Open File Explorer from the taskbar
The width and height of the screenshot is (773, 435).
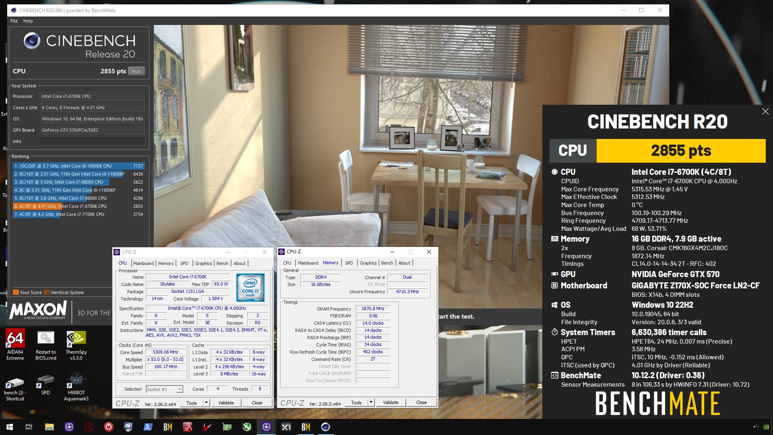(x=49, y=427)
